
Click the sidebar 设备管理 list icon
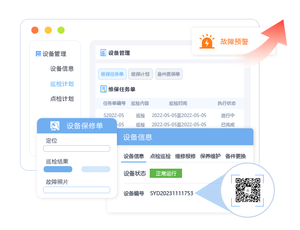[x=38, y=54]
